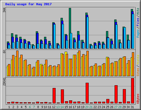The width and height of the screenshot is (141, 110).
Task: Click green weekend day label 13
Action: point(58,107)
